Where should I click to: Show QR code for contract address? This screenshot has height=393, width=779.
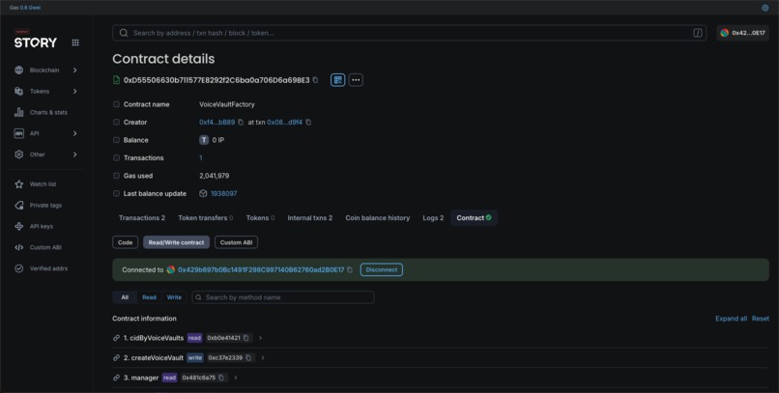pos(338,80)
